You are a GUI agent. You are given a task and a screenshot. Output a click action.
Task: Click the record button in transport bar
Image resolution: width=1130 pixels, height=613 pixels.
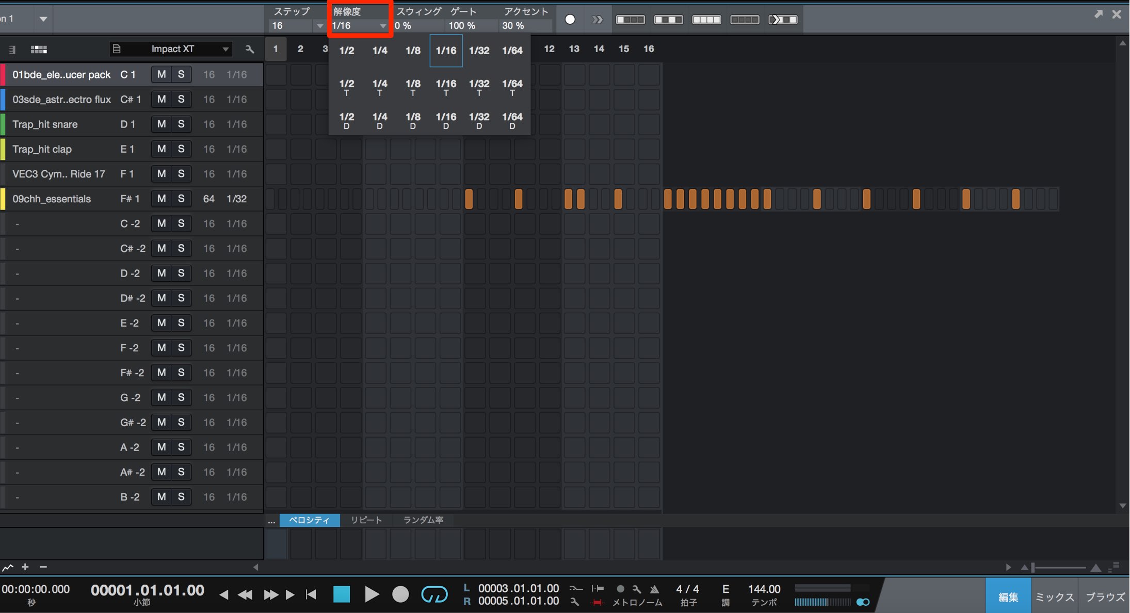[x=400, y=594]
